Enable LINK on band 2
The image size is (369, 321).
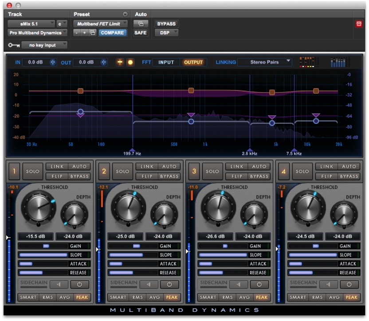[x=147, y=167]
